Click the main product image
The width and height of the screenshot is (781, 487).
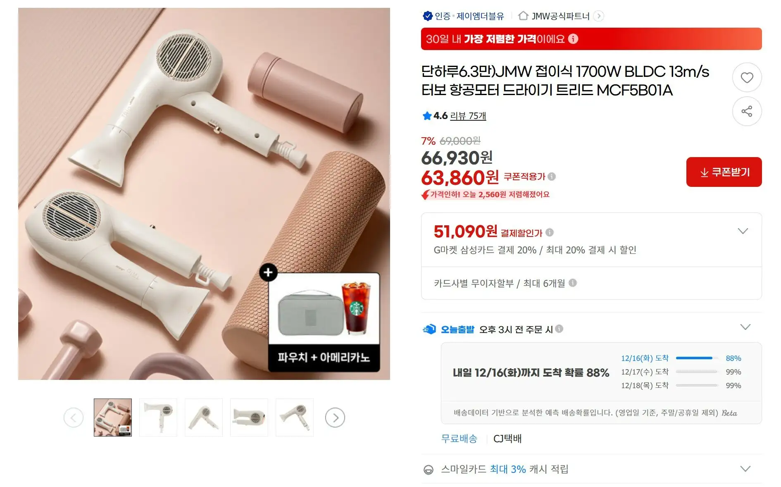click(204, 194)
